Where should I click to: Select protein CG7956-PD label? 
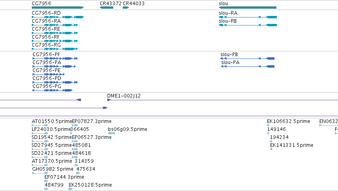click(47, 78)
